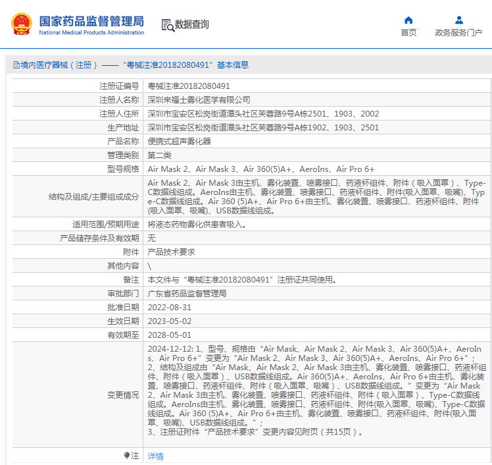
Task: Click the 无 value
Action: click(151, 238)
